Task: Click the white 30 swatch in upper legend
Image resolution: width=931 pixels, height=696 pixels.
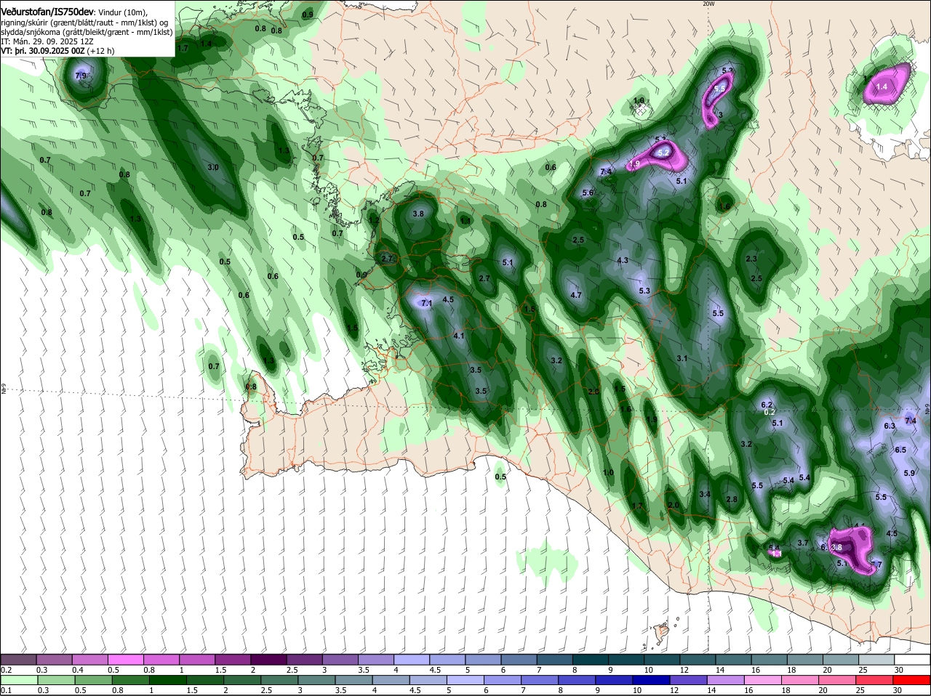Action: tap(913, 659)
